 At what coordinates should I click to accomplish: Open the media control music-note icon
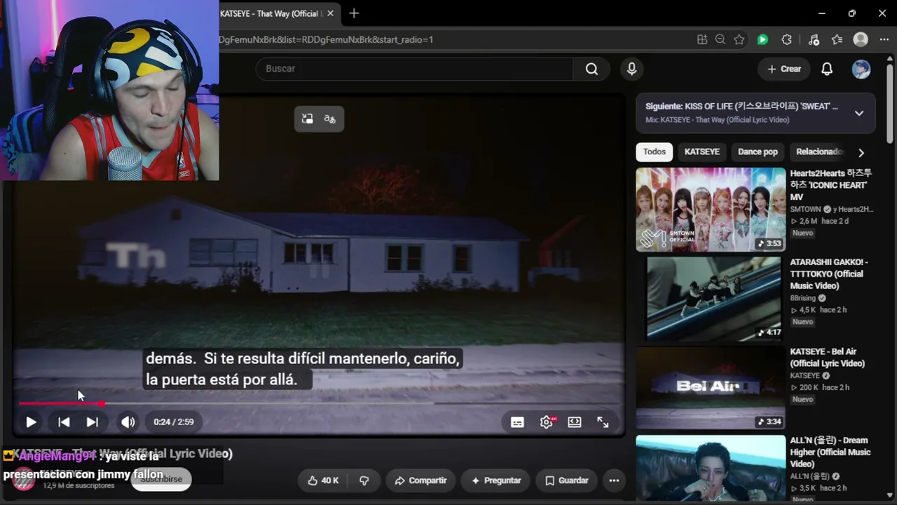(x=814, y=40)
